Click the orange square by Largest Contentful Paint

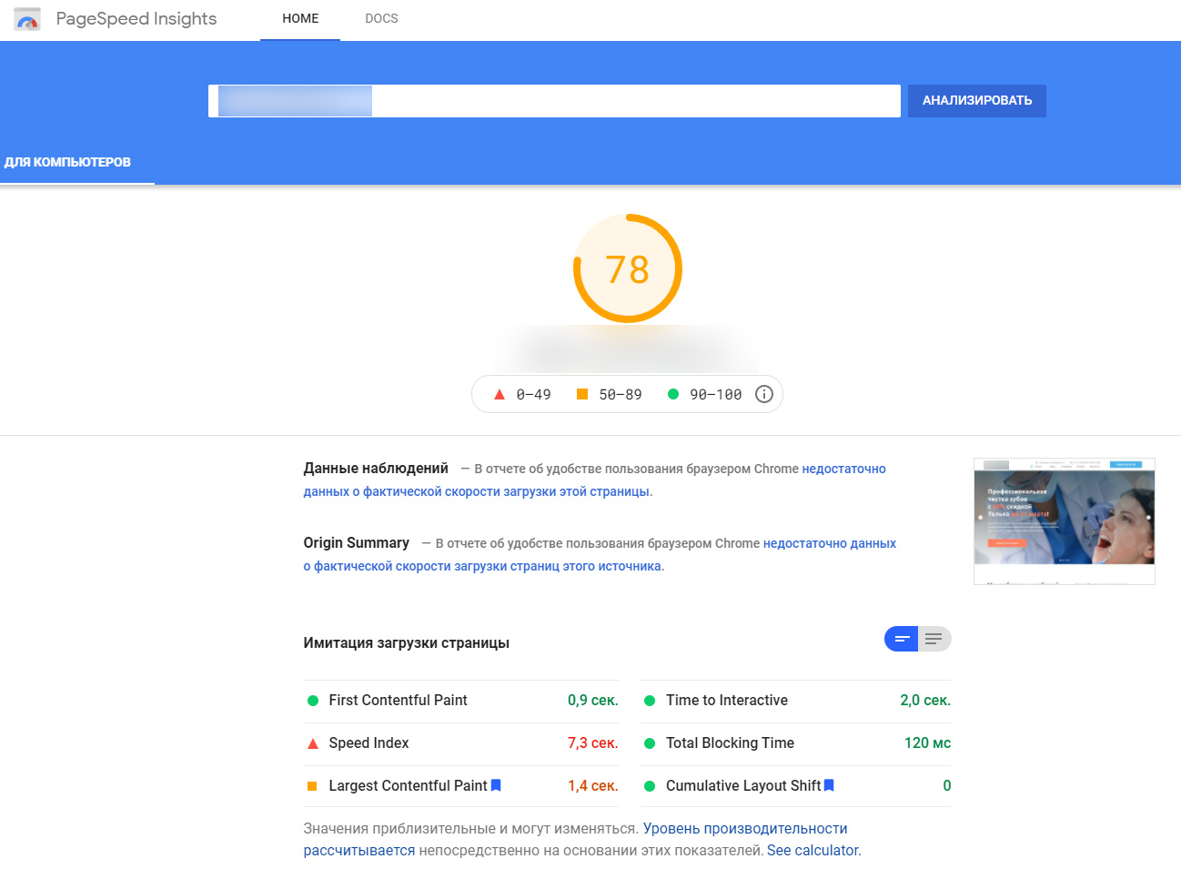[312, 786]
